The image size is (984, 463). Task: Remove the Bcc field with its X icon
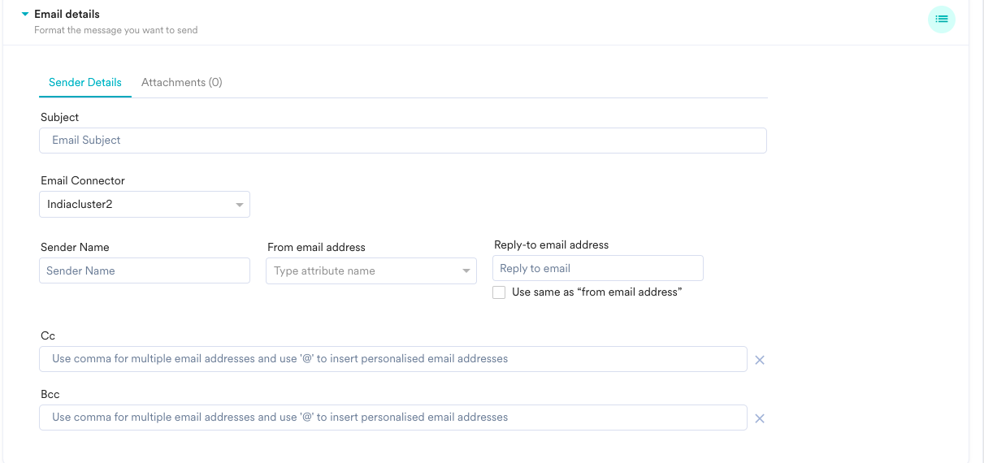pos(760,418)
